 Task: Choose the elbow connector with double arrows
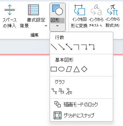coord(92,47)
